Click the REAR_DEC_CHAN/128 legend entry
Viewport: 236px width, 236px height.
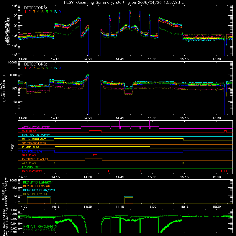[x=39, y=190]
